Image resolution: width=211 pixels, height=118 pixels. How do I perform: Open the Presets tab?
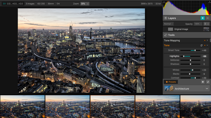pyautogui.click(x=171, y=82)
